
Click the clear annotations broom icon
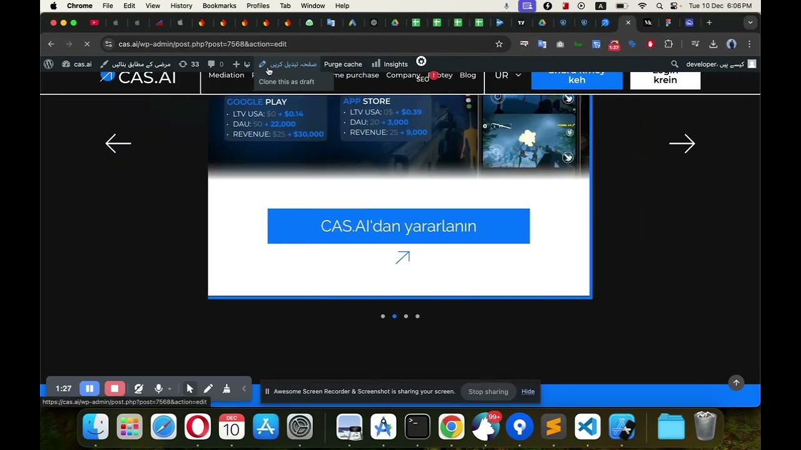pos(227,388)
